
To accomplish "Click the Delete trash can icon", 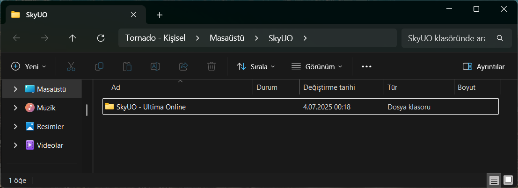I will point(212,66).
